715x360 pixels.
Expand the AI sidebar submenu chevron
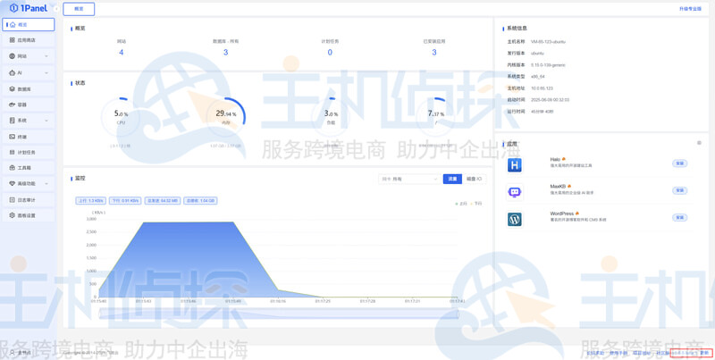(46, 73)
